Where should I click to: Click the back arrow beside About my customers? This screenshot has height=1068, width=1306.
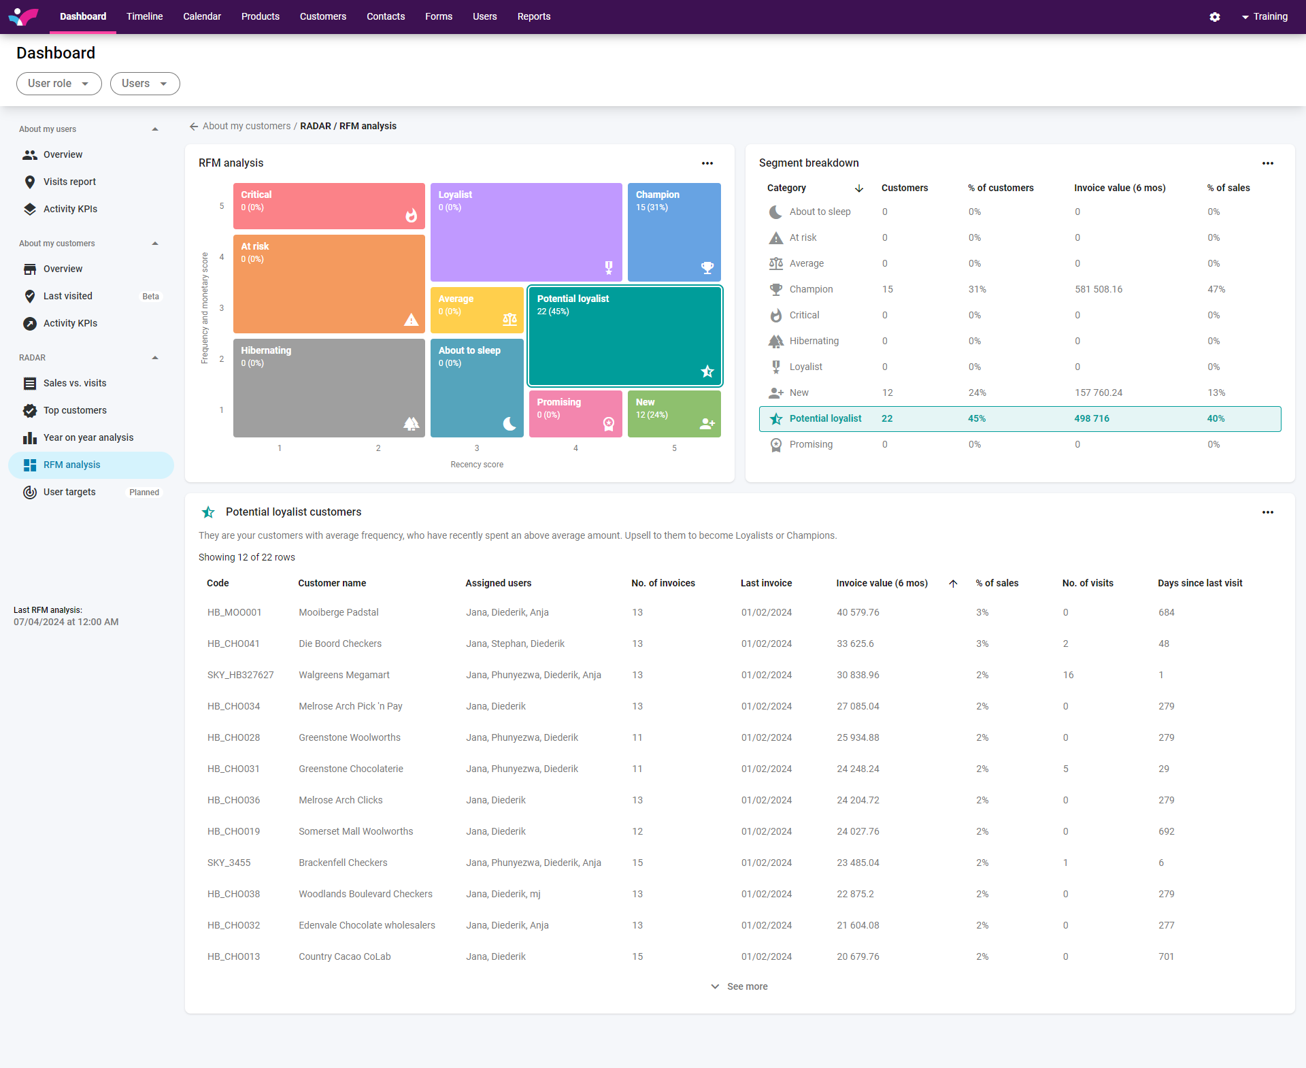click(194, 127)
